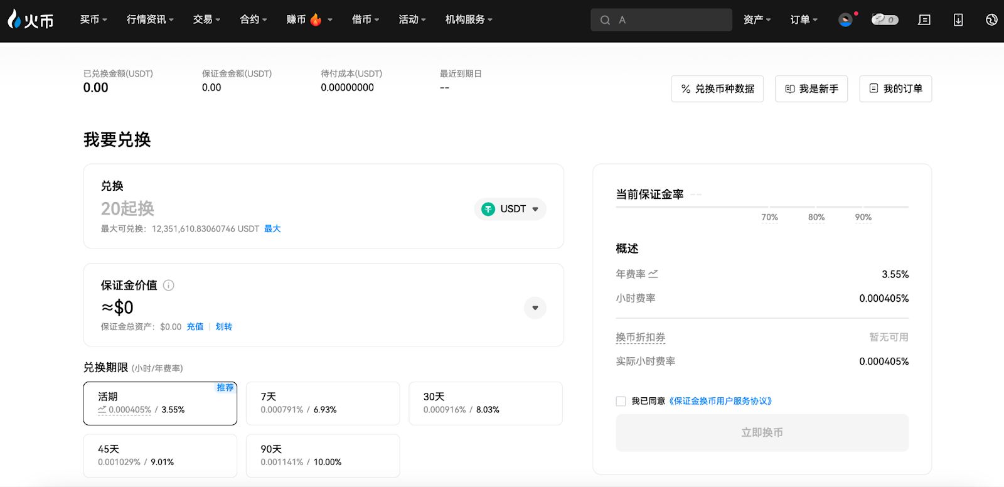Click the points badge showing 0
Screen dimensions: 1004x487
click(885, 20)
